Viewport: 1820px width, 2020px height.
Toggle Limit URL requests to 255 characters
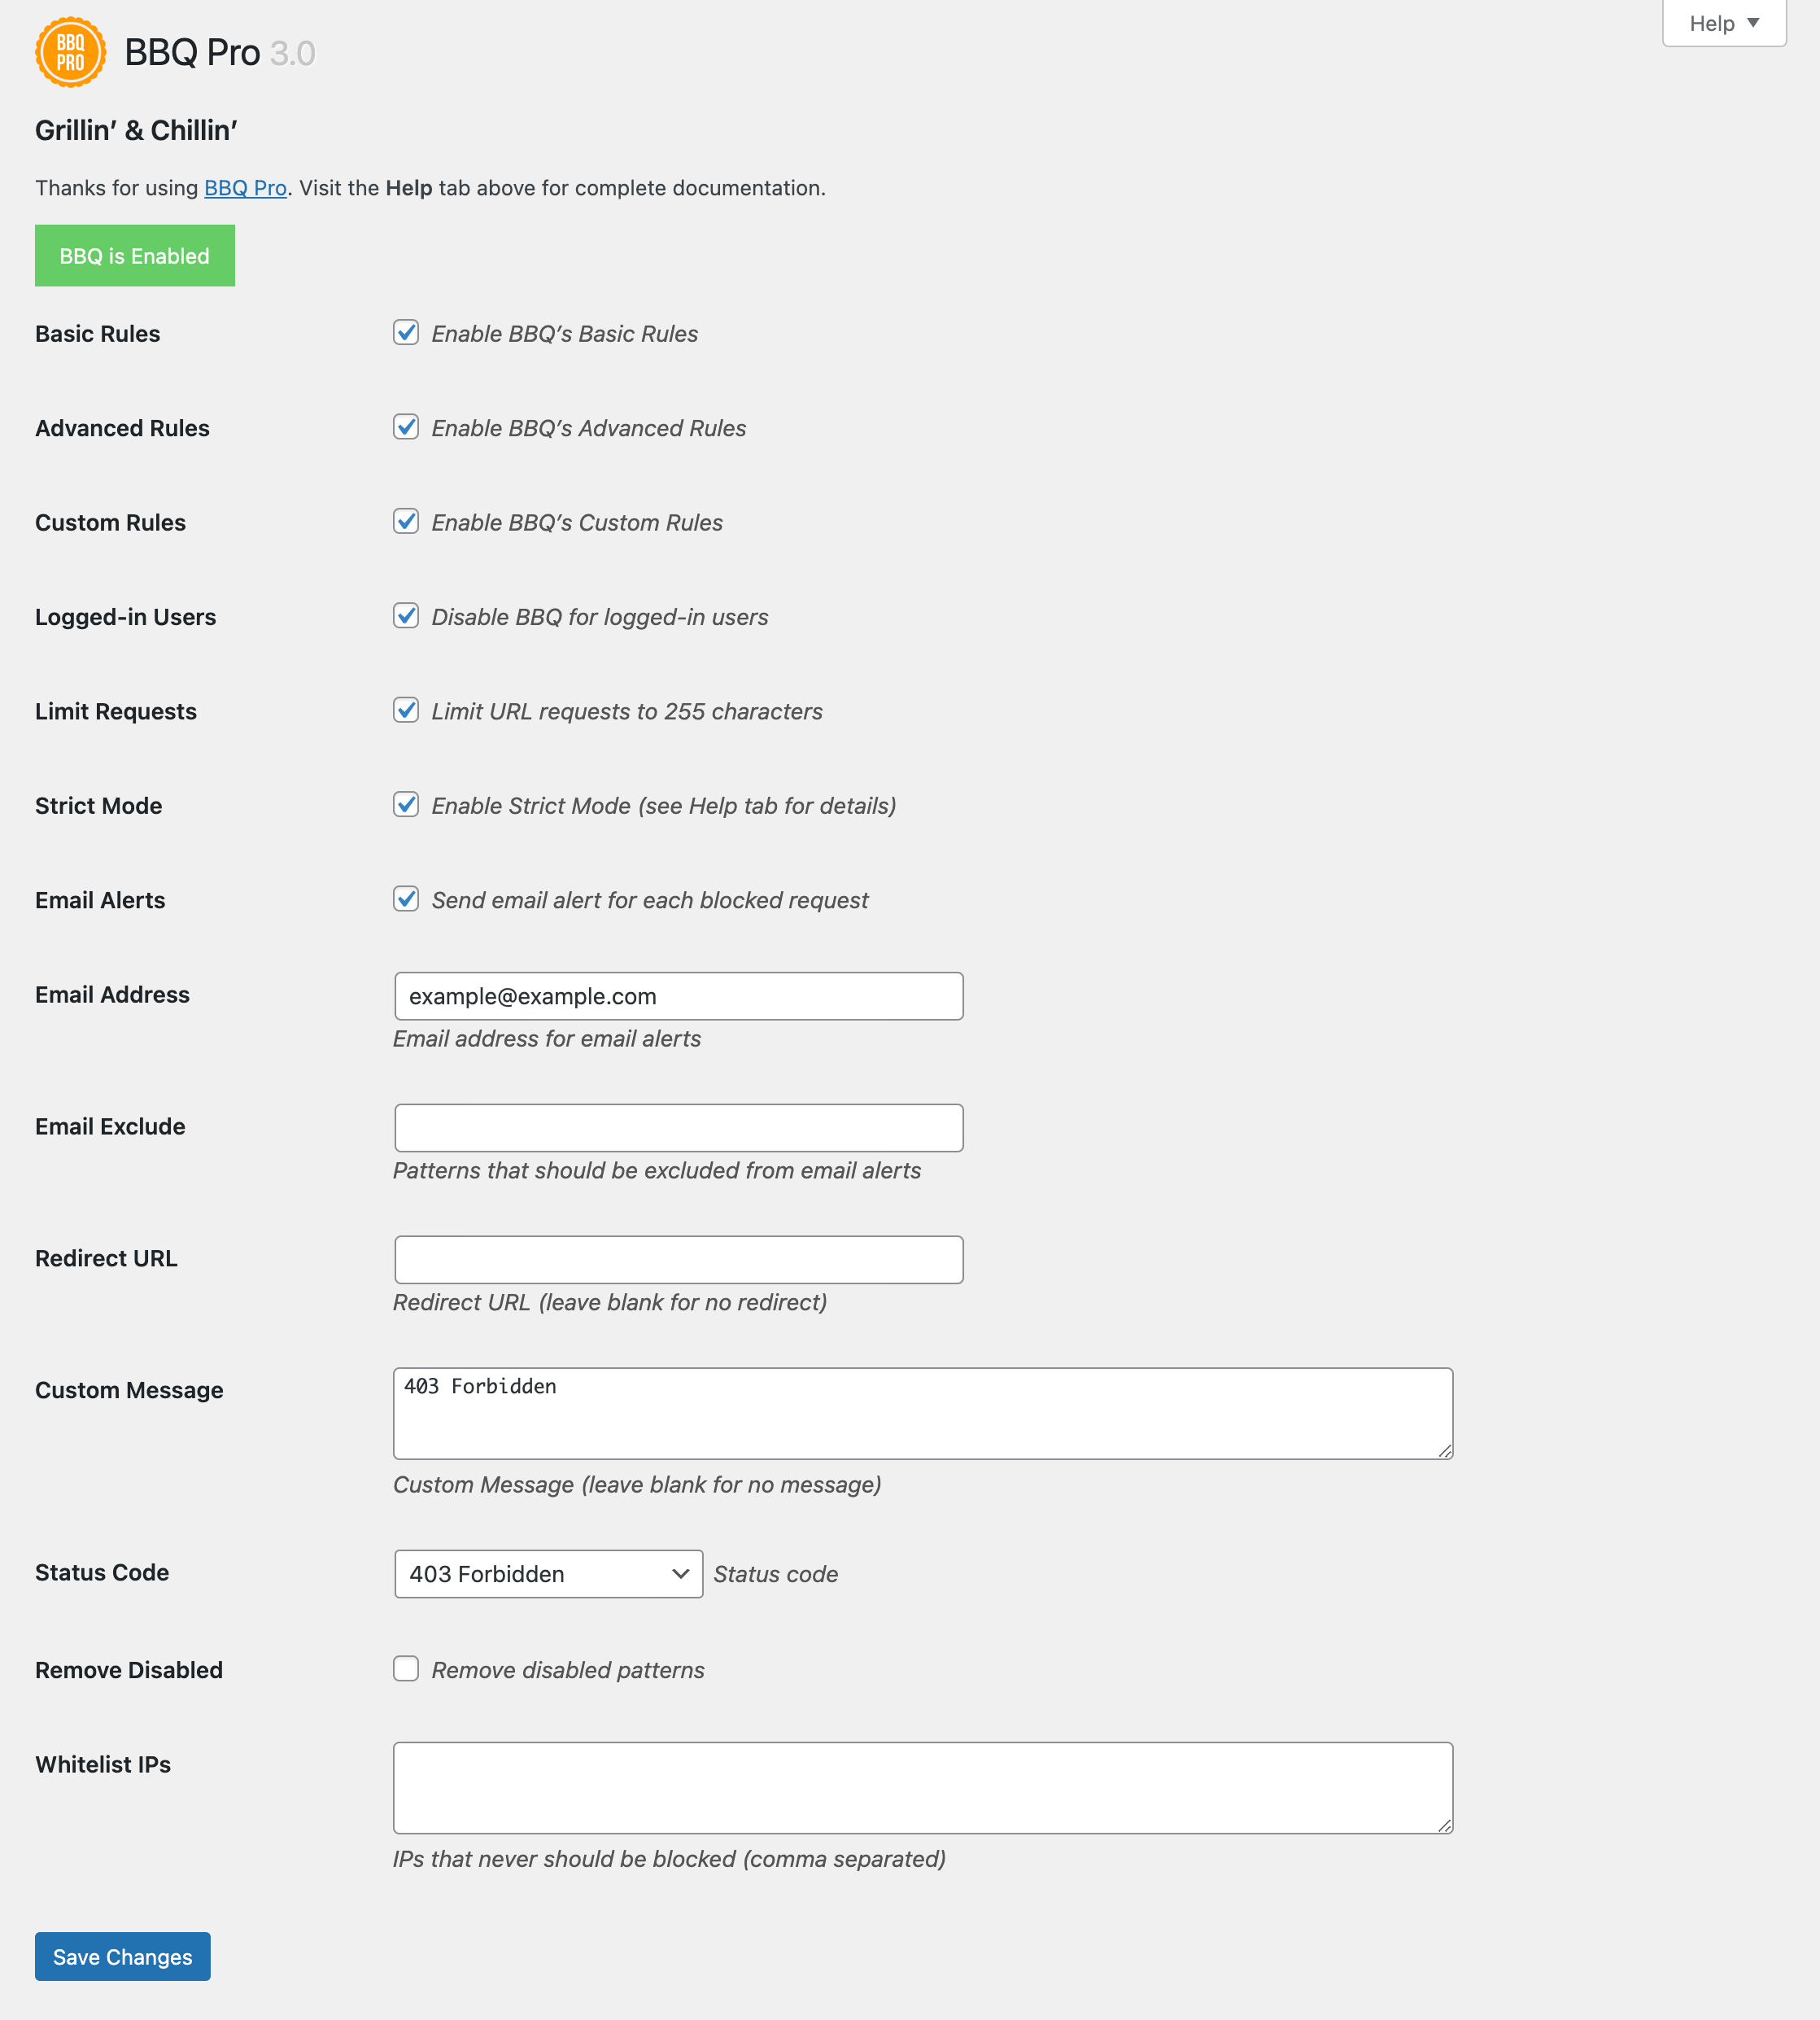pos(406,710)
